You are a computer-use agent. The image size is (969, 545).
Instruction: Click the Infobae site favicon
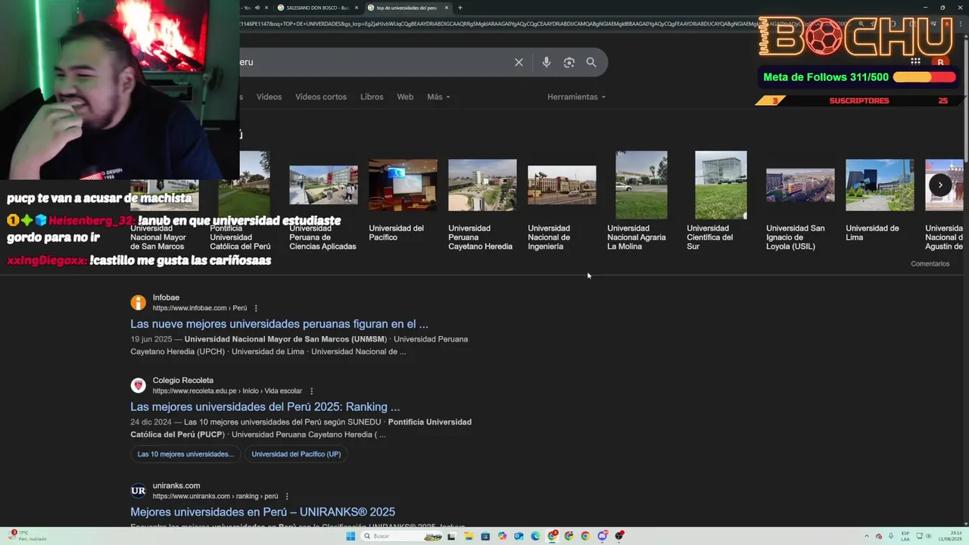coord(138,303)
